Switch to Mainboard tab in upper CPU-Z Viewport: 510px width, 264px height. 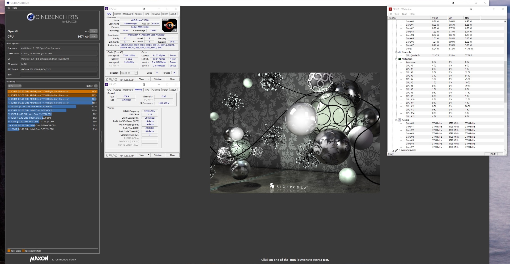pyautogui.click(x=128, y=14)
